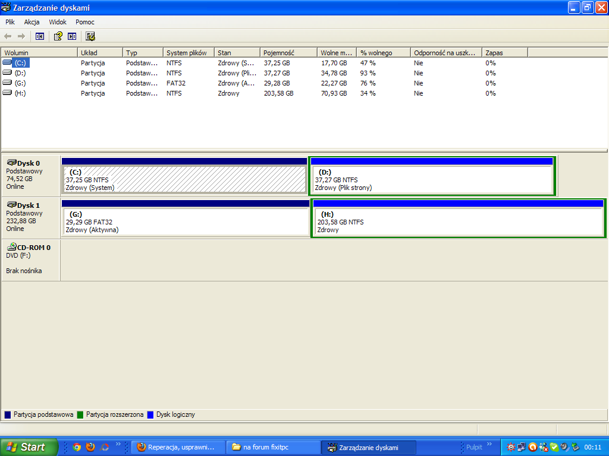Click the 93 % free percentage cell
The height and width of the screenshot is (456, 609).
click(x=368, y=73)
